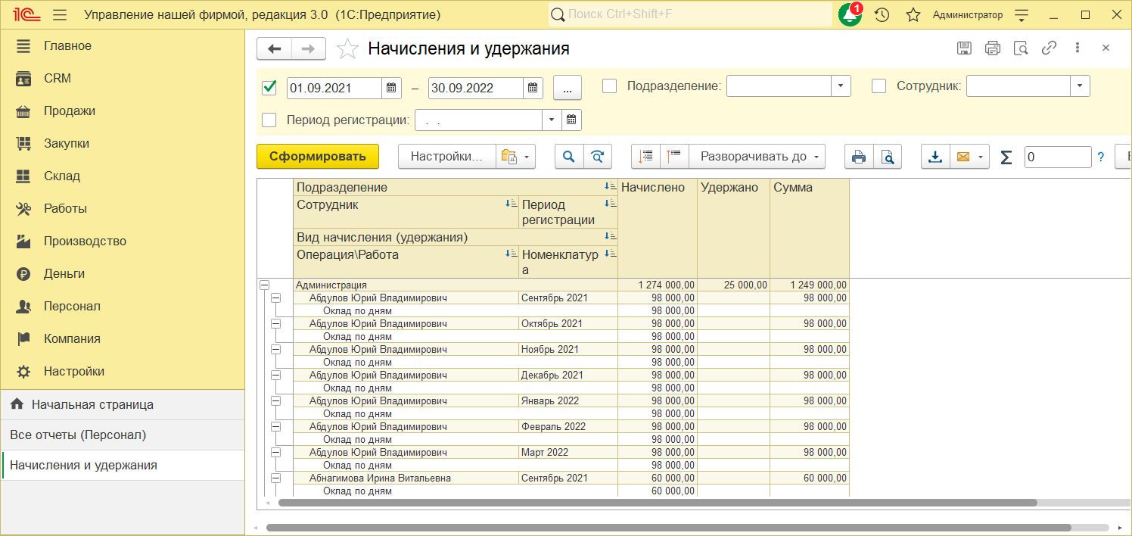Viewport: 1132px width, 536px height.
Task: Enable the Подразделение filter checkbox
Action: click(x=609, y=86)
